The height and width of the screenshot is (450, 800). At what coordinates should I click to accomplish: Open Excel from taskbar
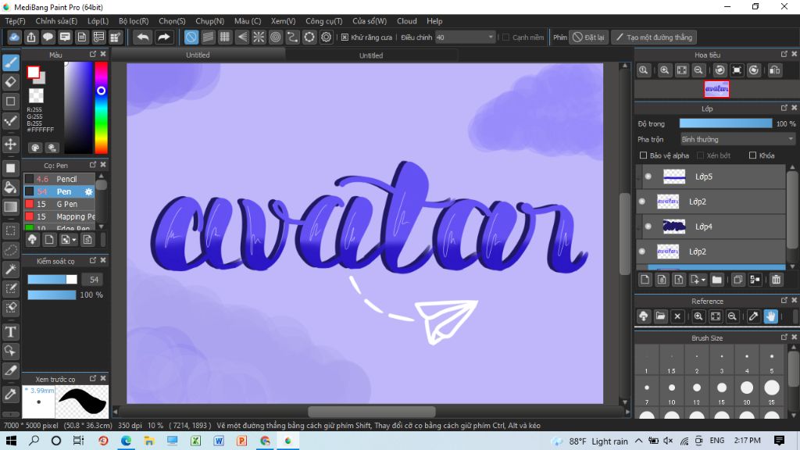(x=196, y=441)
